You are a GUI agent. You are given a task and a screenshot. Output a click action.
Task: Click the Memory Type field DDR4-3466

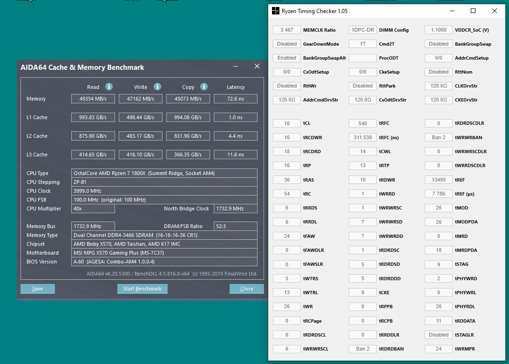point(164,235)
